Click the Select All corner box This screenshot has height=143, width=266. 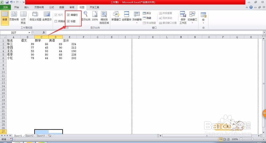(3, 37)
